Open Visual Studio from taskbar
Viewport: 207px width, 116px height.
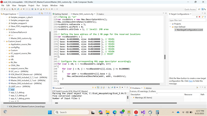tap(143, 112)
